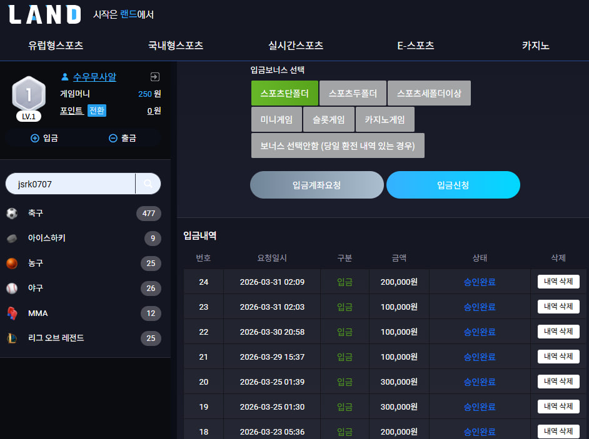Viewport: 589px width, 439px height.
Task: Select the 스포츠단폴더 bonus option
Action: 284,93
